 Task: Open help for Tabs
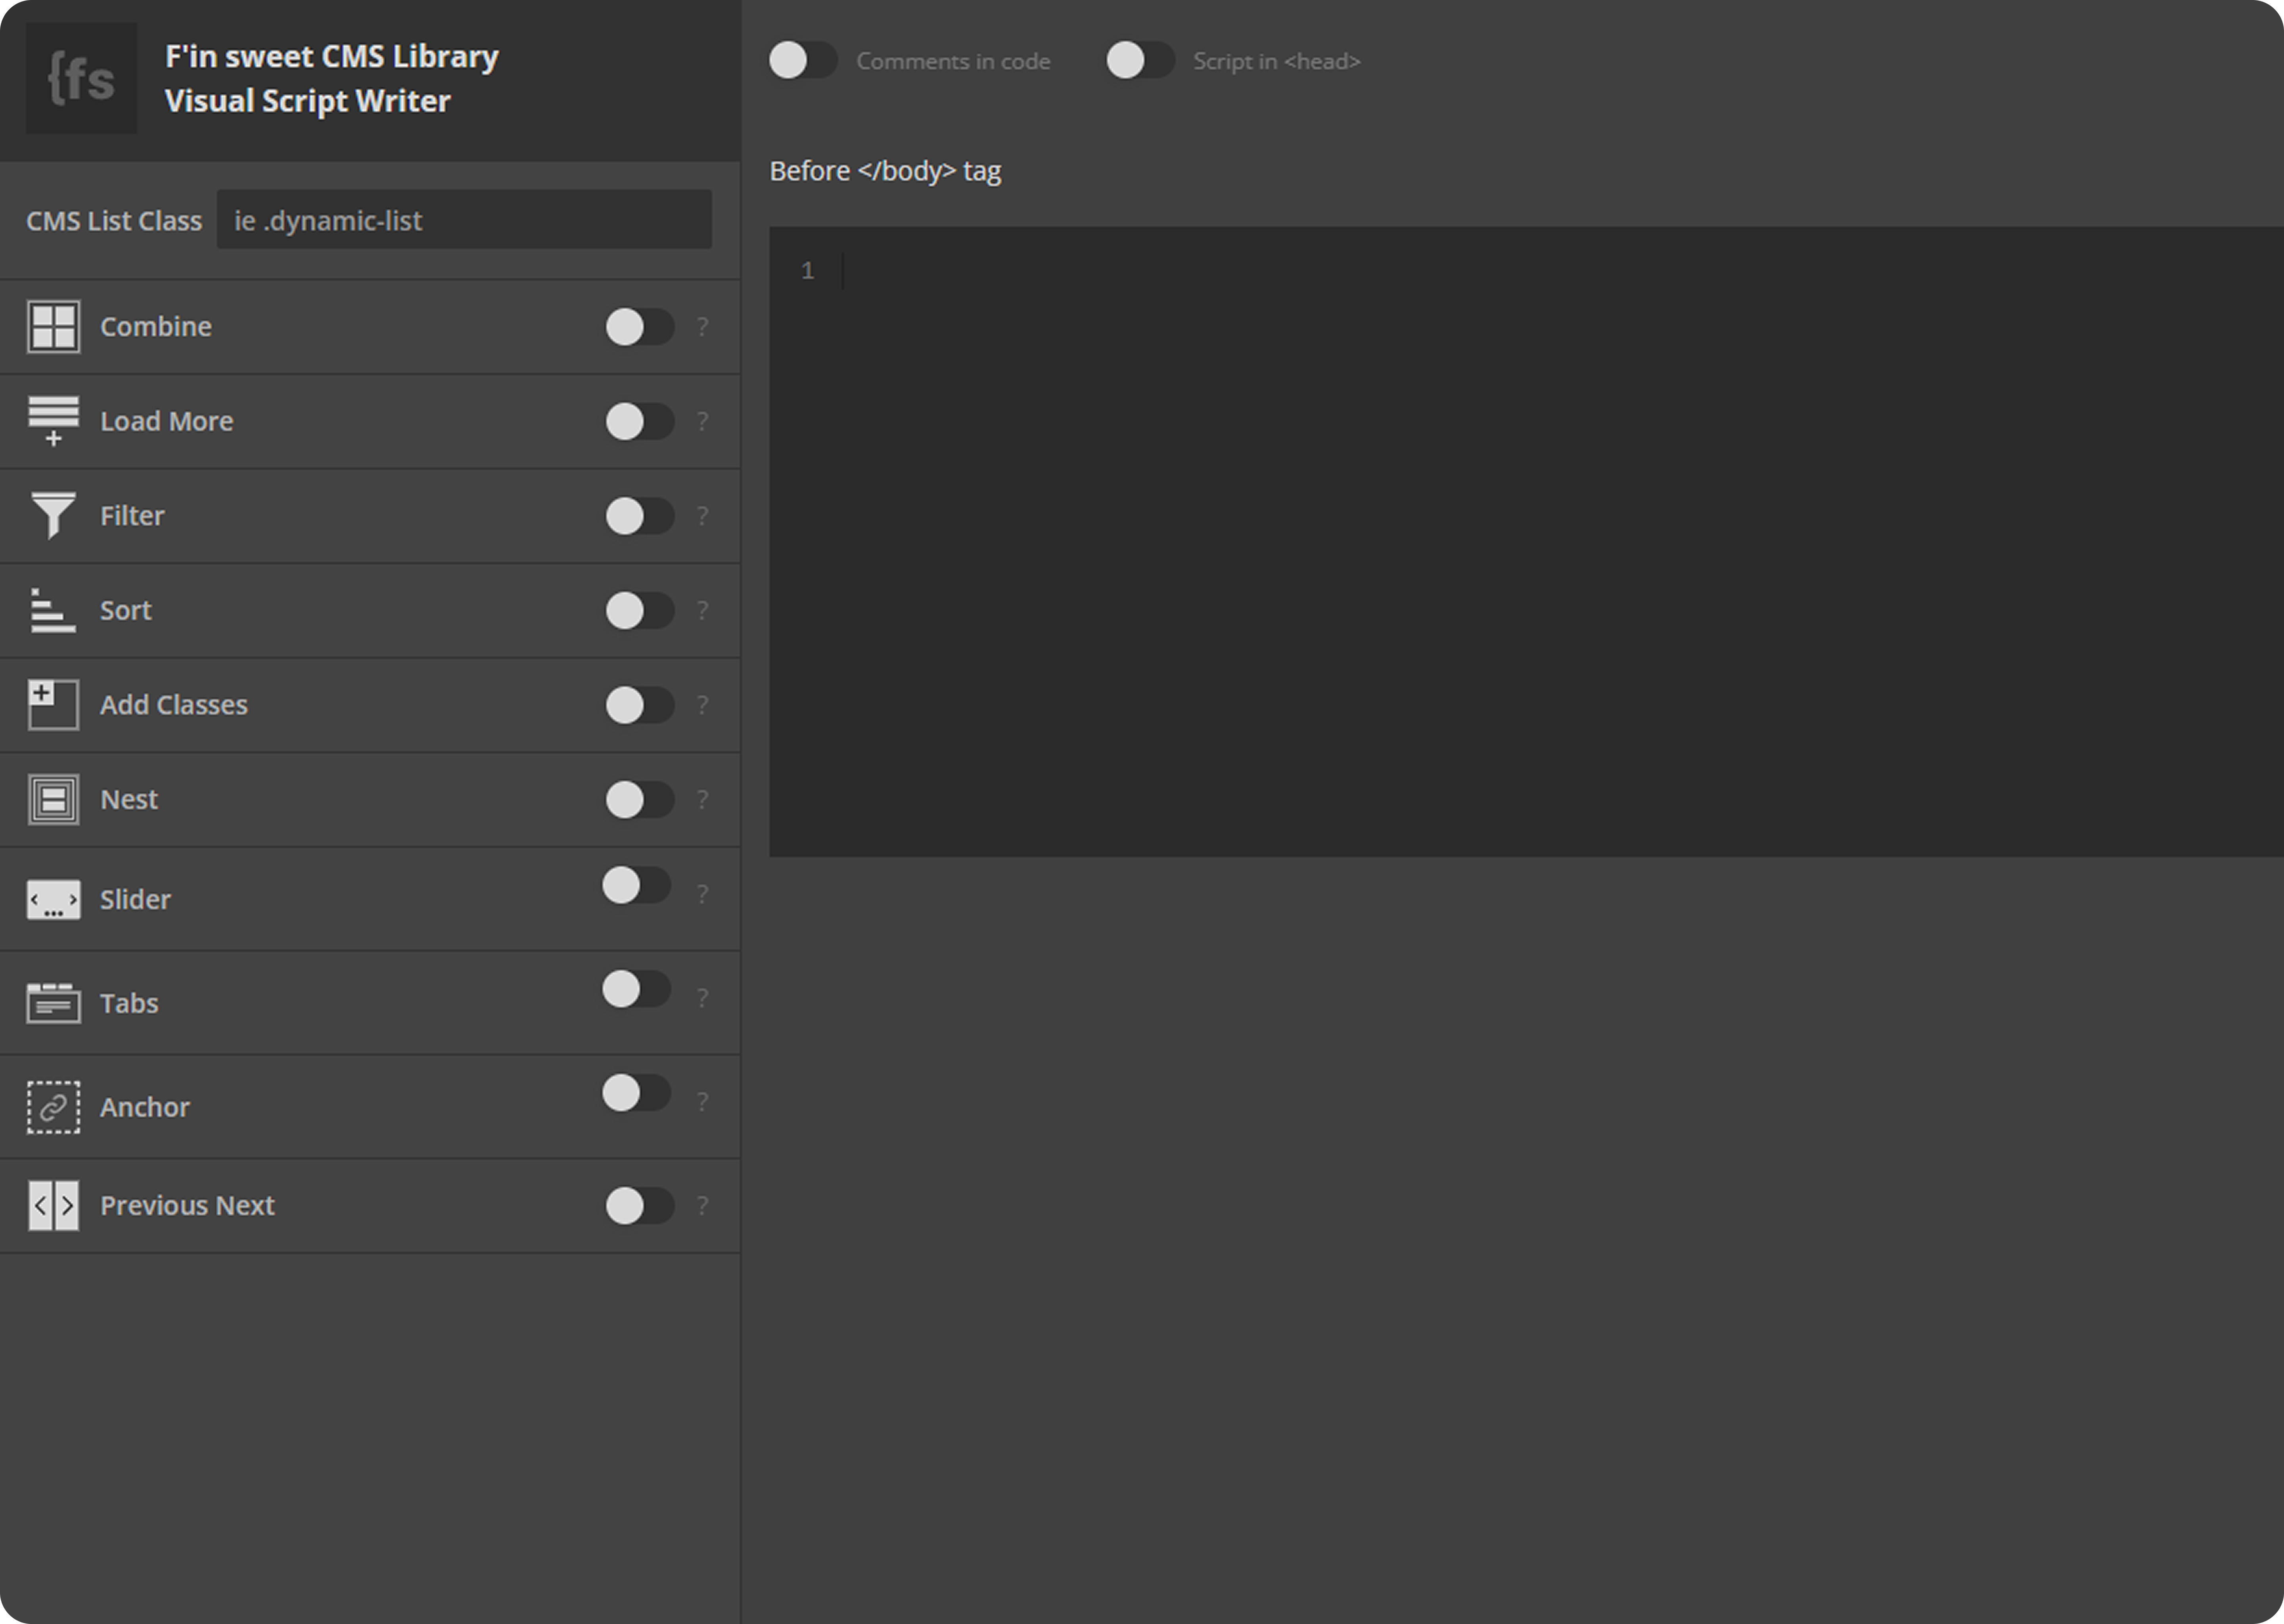click(703, 998)
